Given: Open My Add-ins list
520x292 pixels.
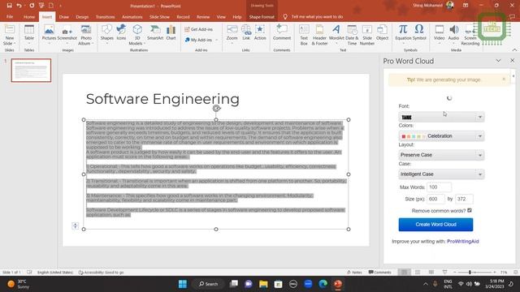Looking at the screenshot, I should pos(201,40).
